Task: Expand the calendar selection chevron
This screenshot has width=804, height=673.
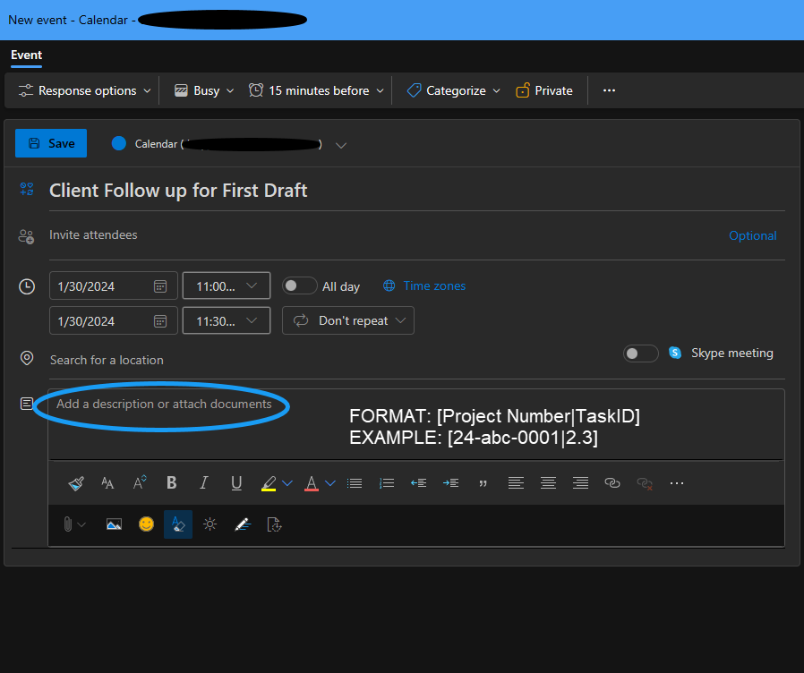Action: (x=341, y=146)
